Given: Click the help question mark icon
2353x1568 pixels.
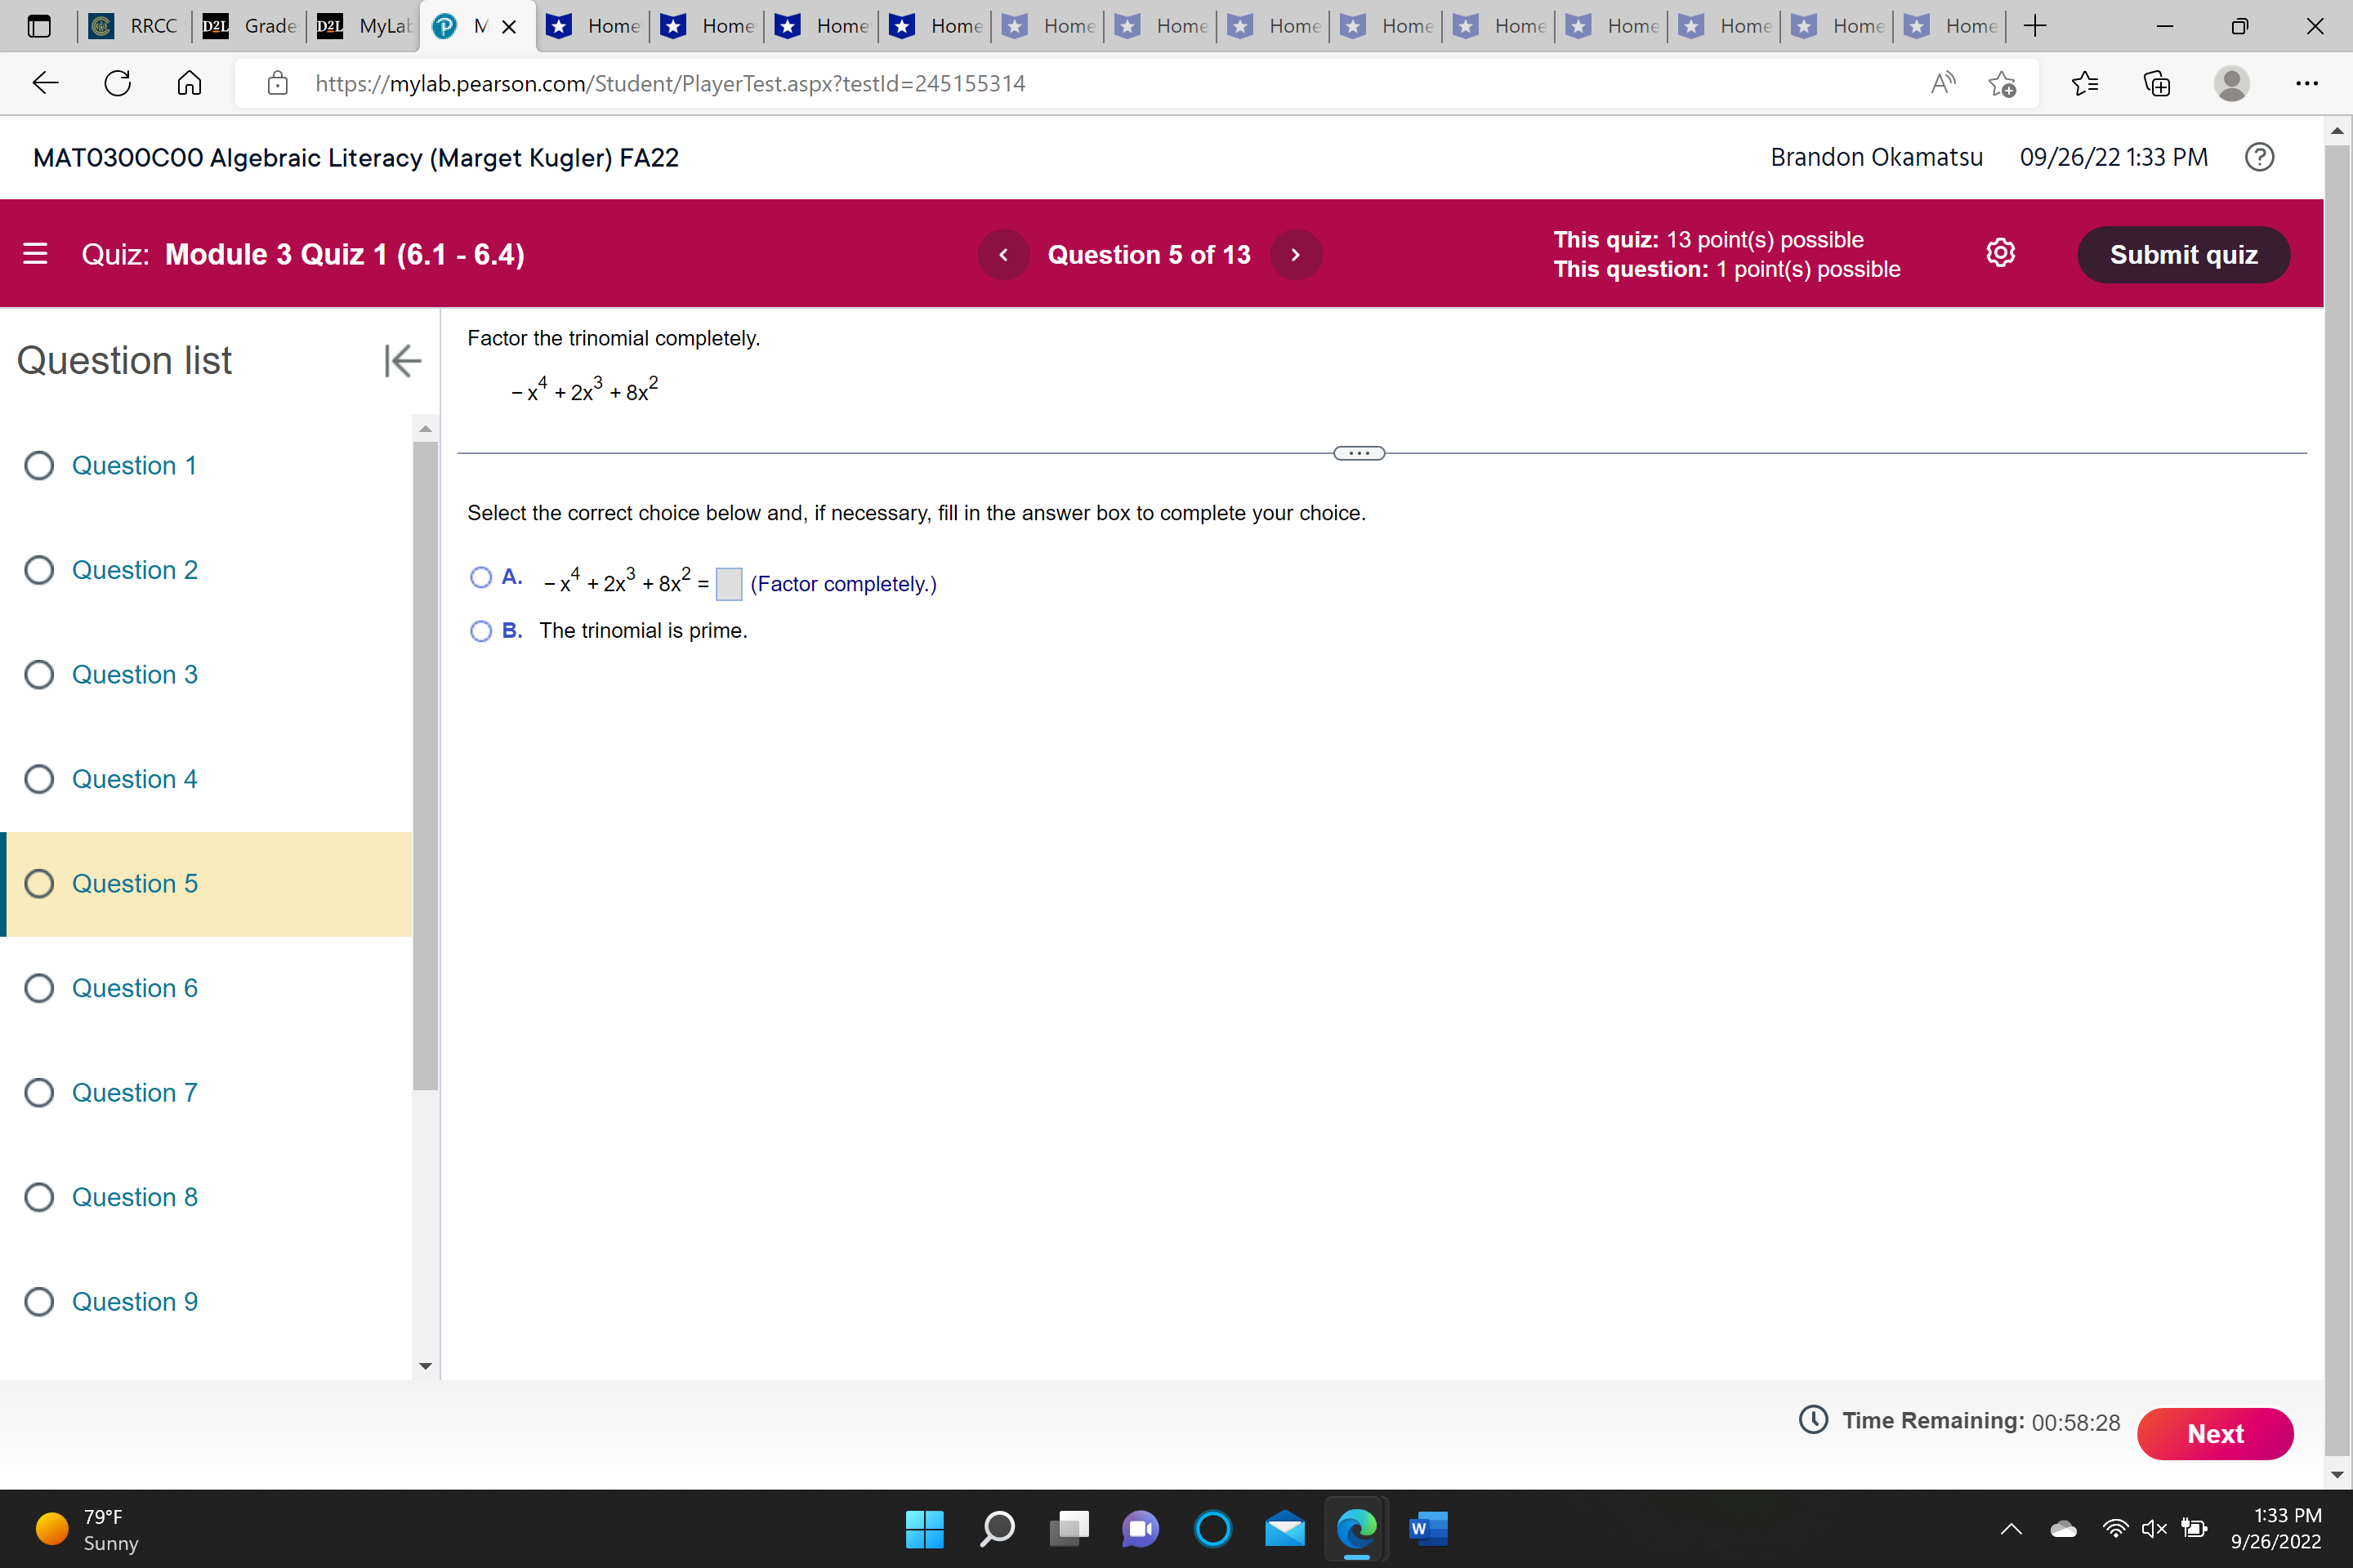Looking at the screenshot, I should 2259,157.
